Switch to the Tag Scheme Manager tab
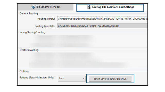Viewport: 165px width, 92px height. click(45, 7)
